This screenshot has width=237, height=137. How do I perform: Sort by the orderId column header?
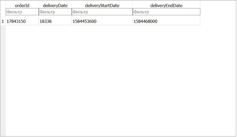pyautogui.click(x=22, y=6)
